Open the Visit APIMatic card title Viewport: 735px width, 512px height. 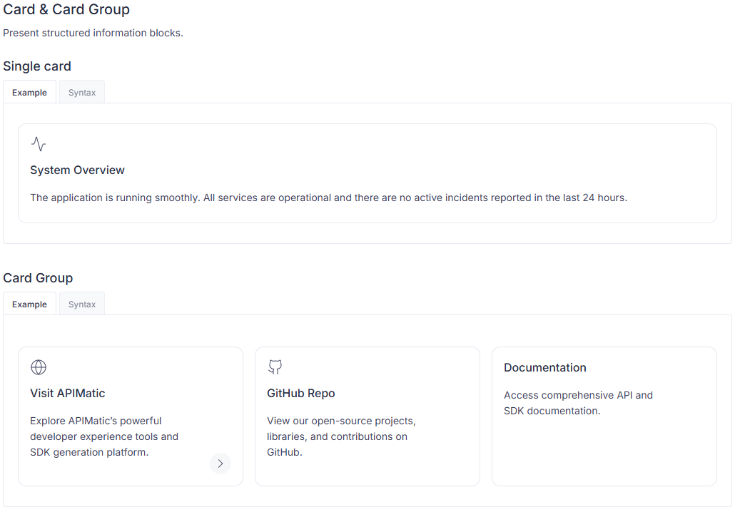pyautogui.click(x=68, y=394)
